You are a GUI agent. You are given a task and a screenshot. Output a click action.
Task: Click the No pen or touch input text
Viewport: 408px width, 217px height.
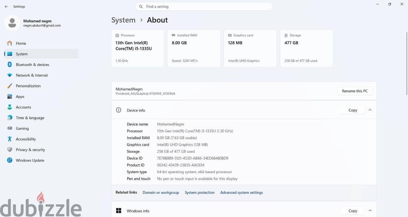pos(197,179)
